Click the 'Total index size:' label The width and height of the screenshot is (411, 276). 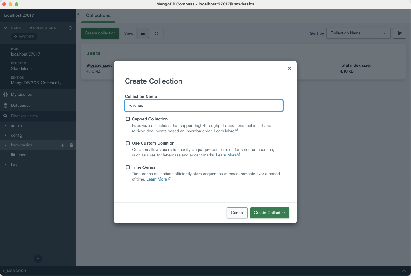click(355, 66)
